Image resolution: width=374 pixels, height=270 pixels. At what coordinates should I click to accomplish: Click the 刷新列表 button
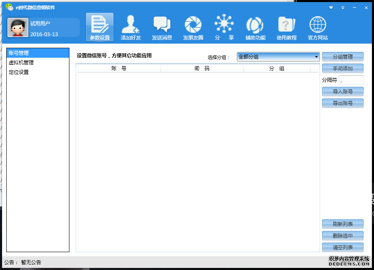[343, 224]
